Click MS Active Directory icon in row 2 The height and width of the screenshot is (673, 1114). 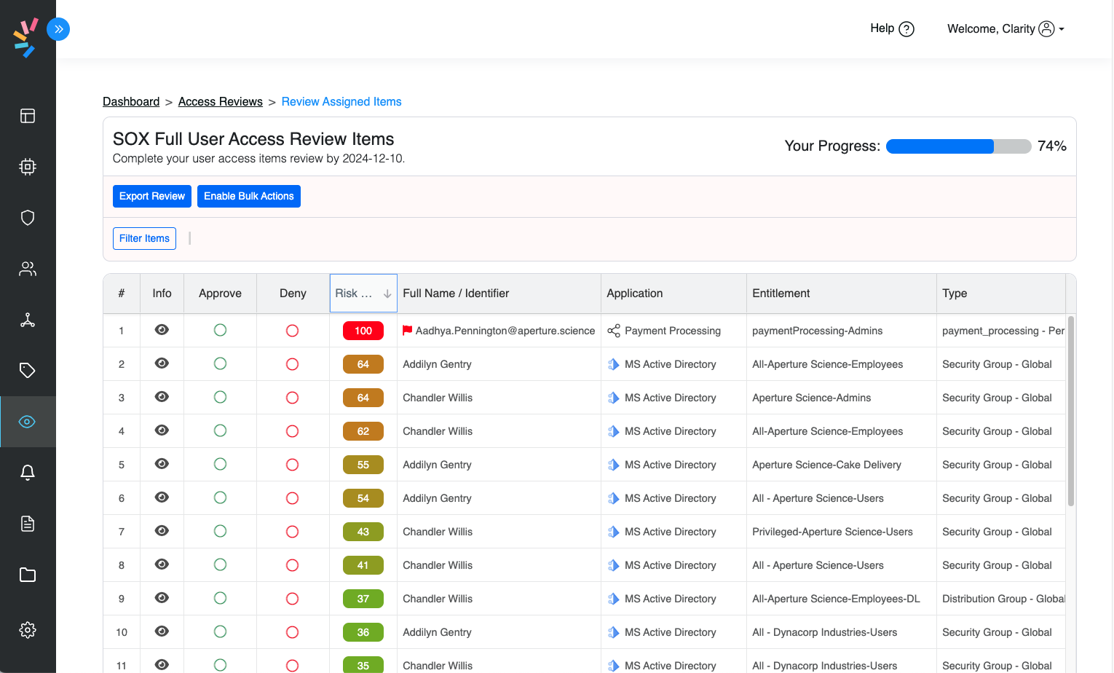(x=614, y=364)
